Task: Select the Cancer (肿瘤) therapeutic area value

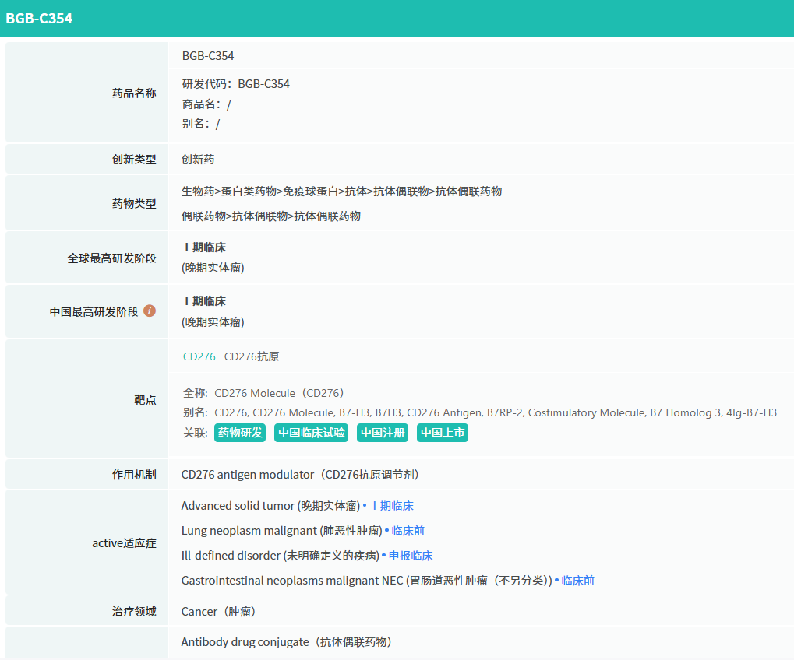Action: coord(218,612)
